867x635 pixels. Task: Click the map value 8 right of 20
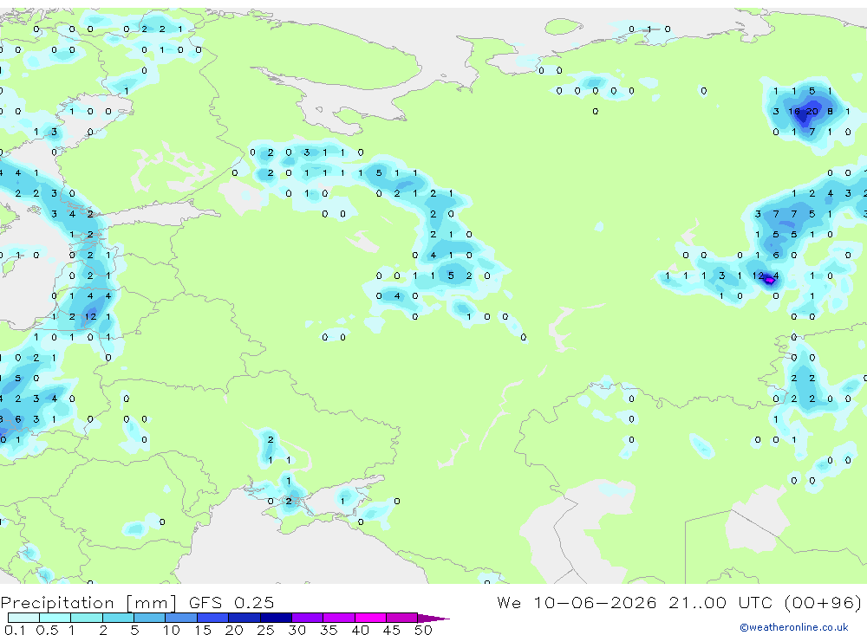click(x=830, y=111)
